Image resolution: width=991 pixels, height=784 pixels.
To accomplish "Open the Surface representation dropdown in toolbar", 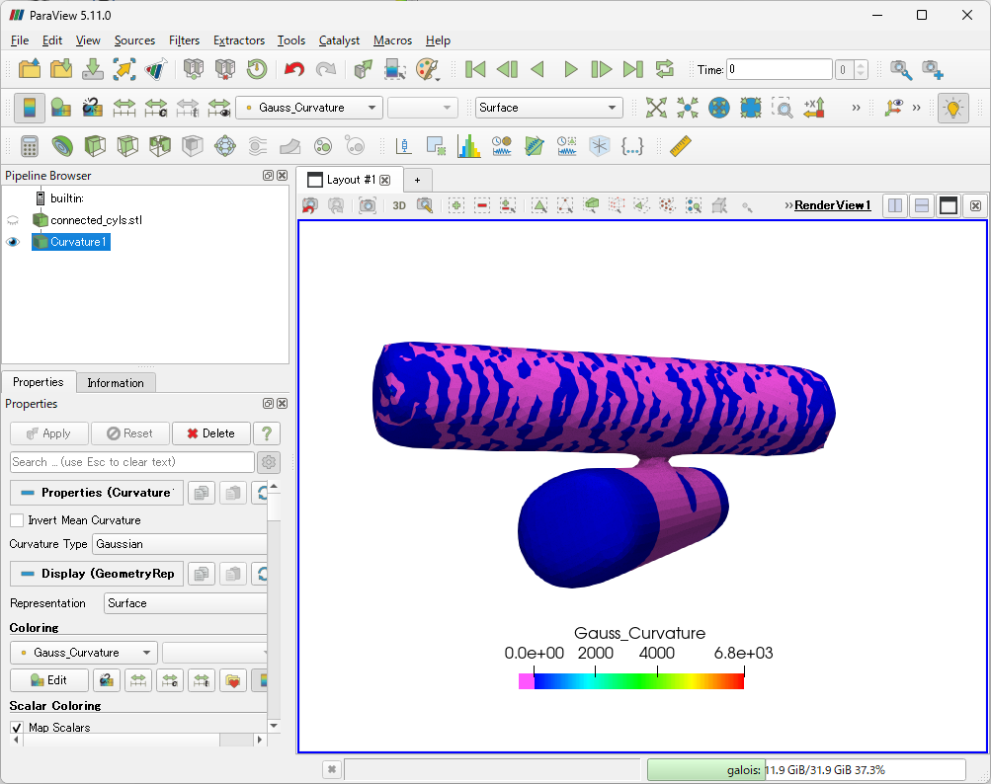I will click(x=548, y=108).
